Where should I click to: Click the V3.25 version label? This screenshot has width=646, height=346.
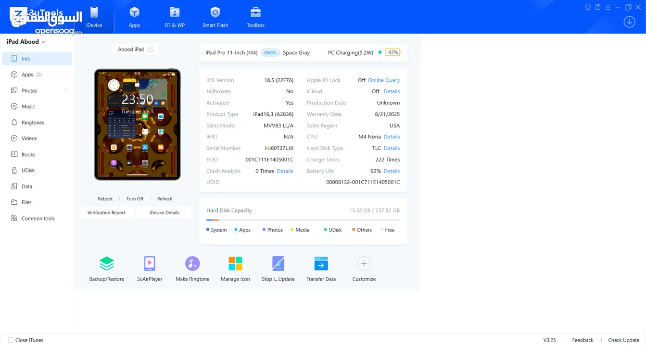point(549,340)
